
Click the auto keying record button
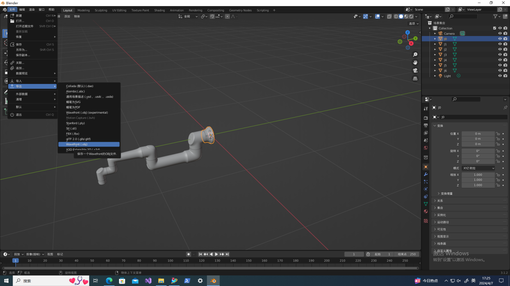click(188, 254)
